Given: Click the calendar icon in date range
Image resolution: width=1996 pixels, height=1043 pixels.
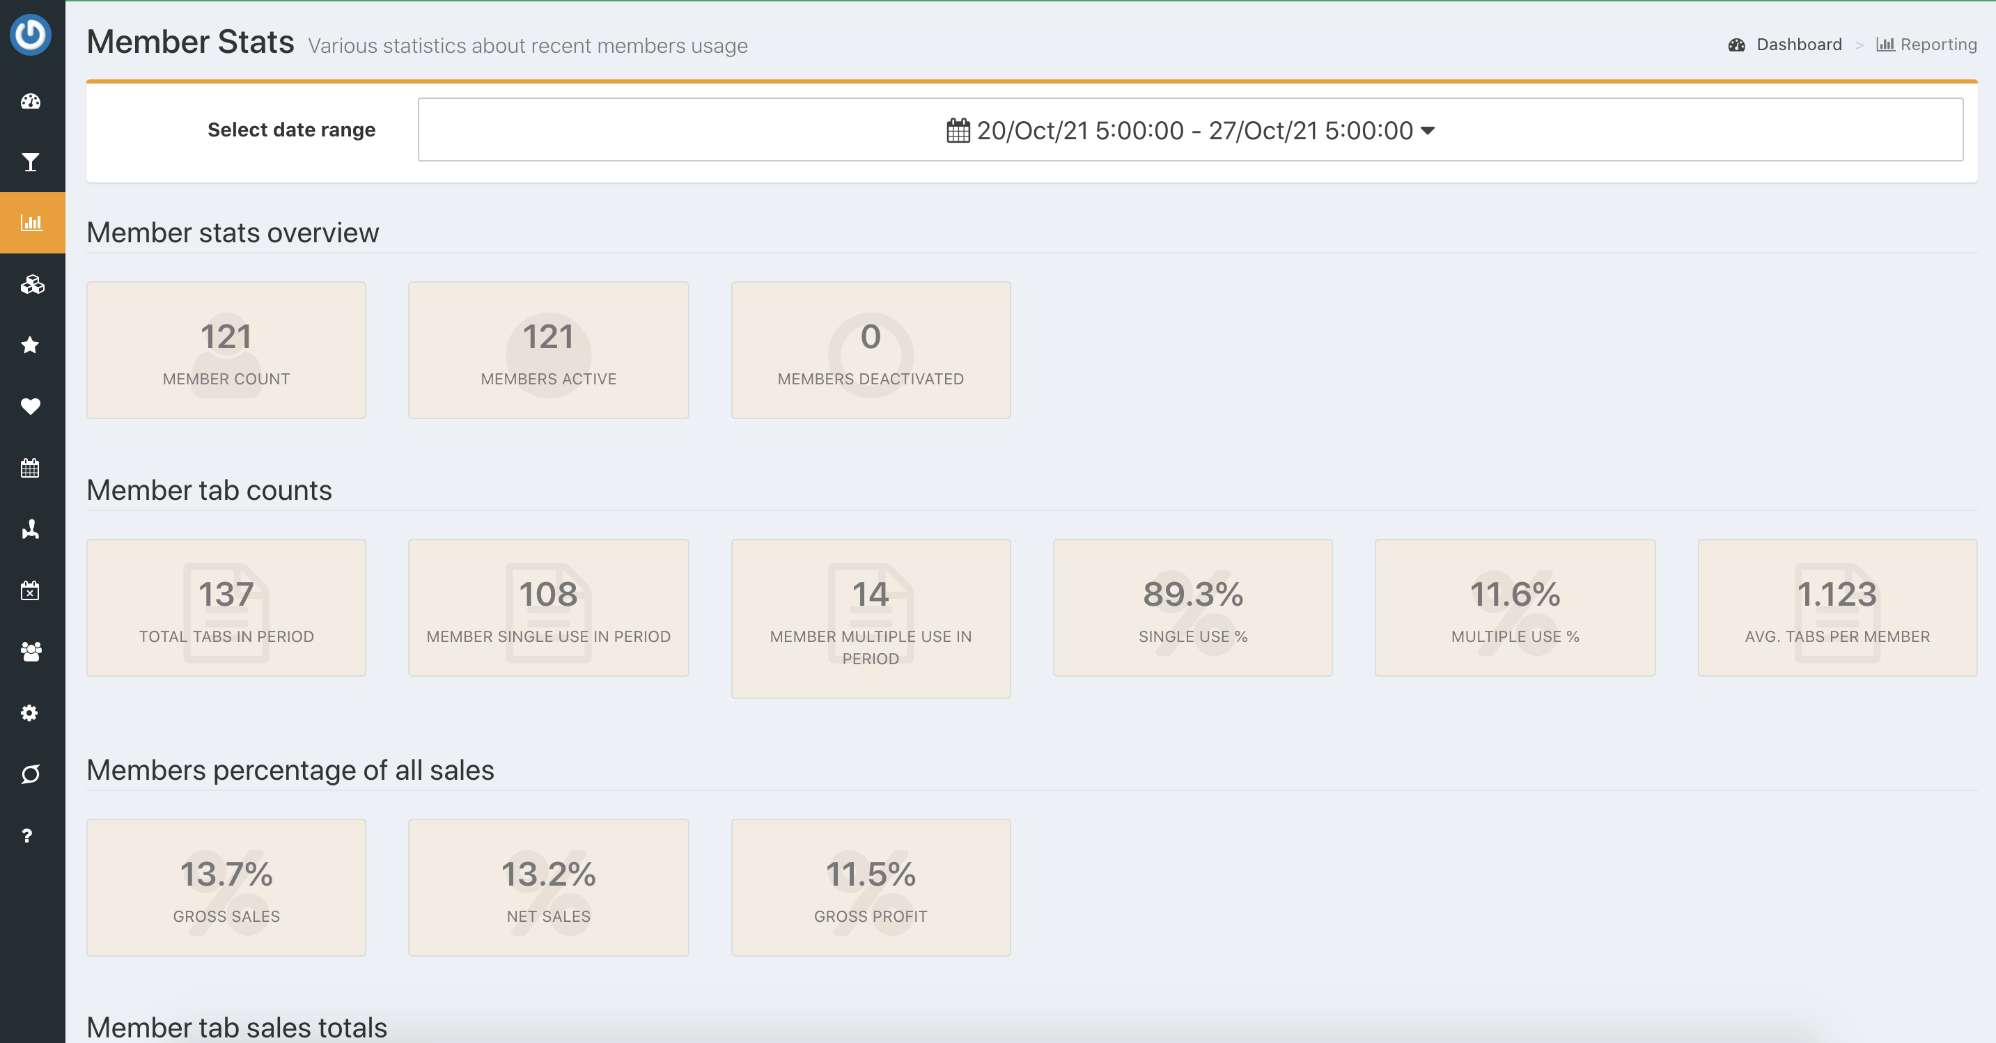Looking at the screenshot, I should [958, 130].
